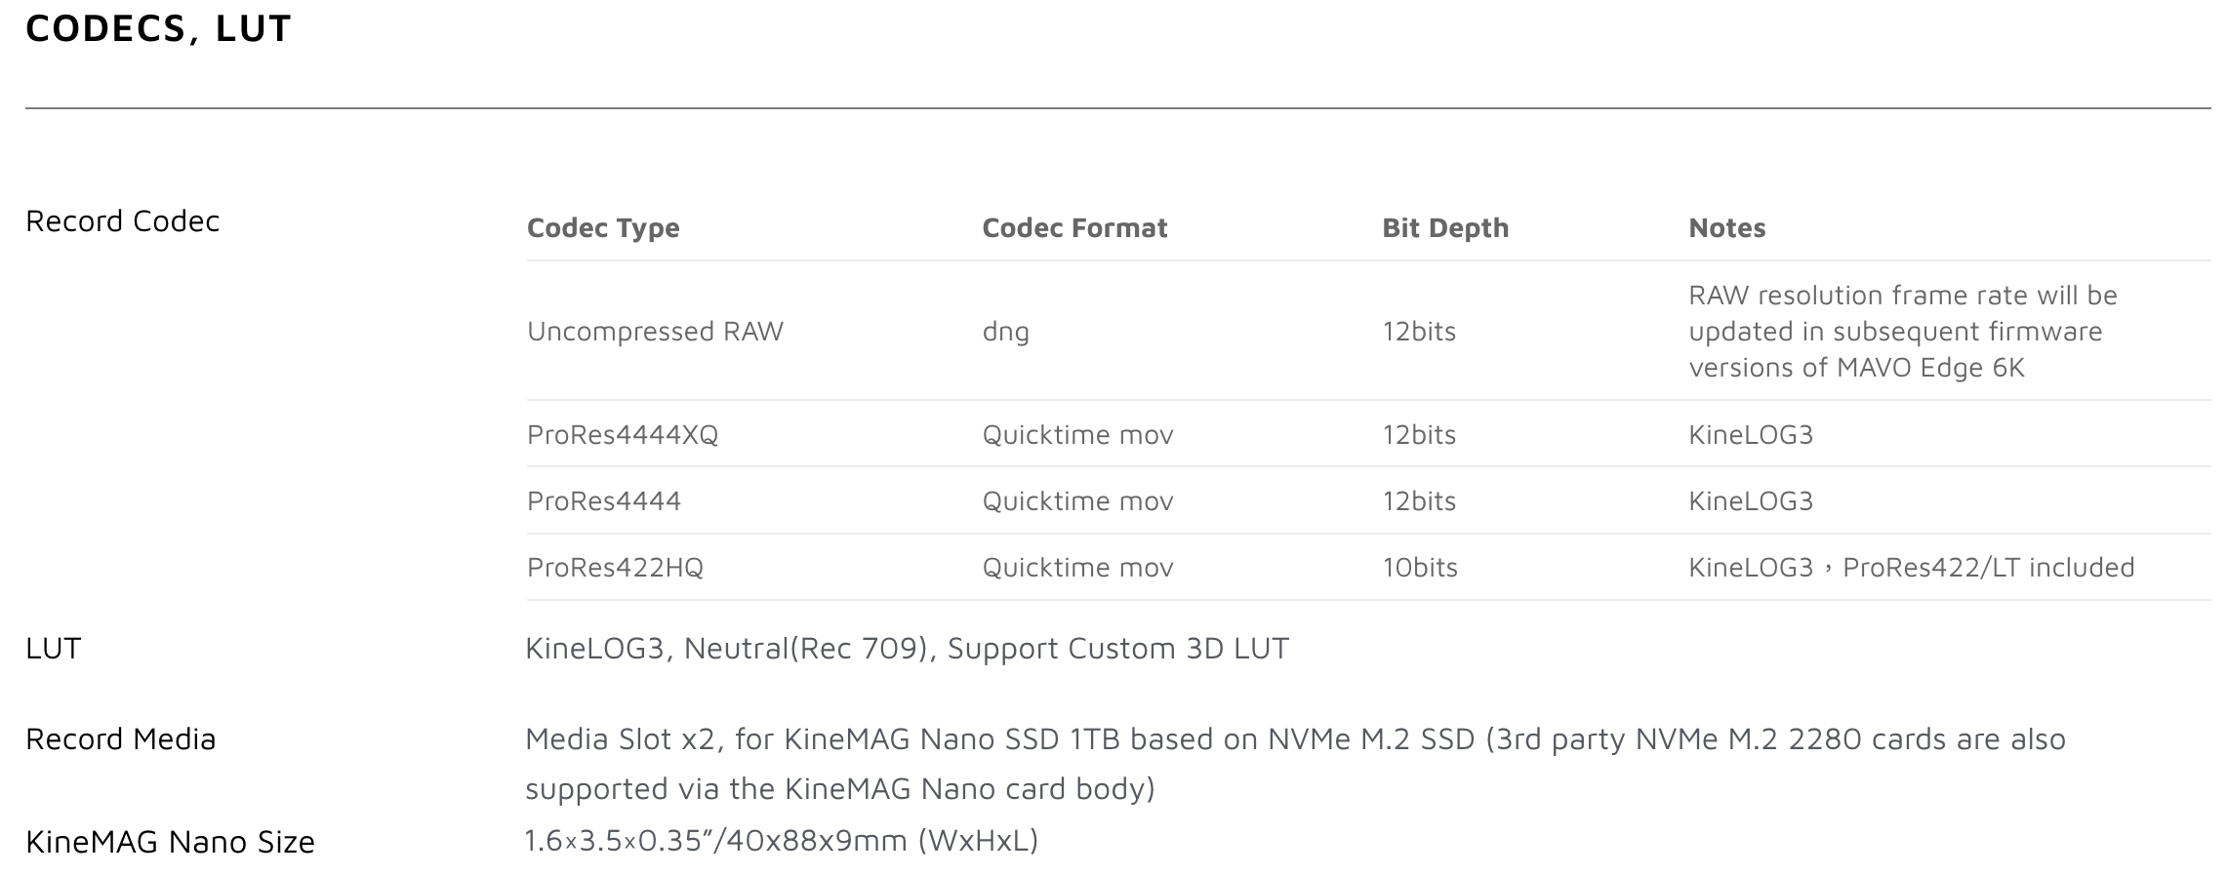
Task: Click the ProRes4444 codec type cell
Action: click(604, 501)
